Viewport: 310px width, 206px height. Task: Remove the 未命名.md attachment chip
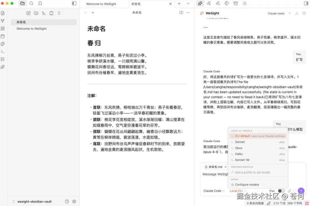[x=225, y=167]
